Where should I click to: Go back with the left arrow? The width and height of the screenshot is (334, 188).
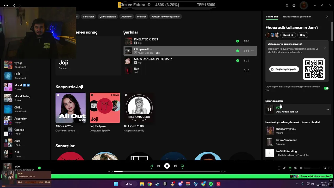14,5
